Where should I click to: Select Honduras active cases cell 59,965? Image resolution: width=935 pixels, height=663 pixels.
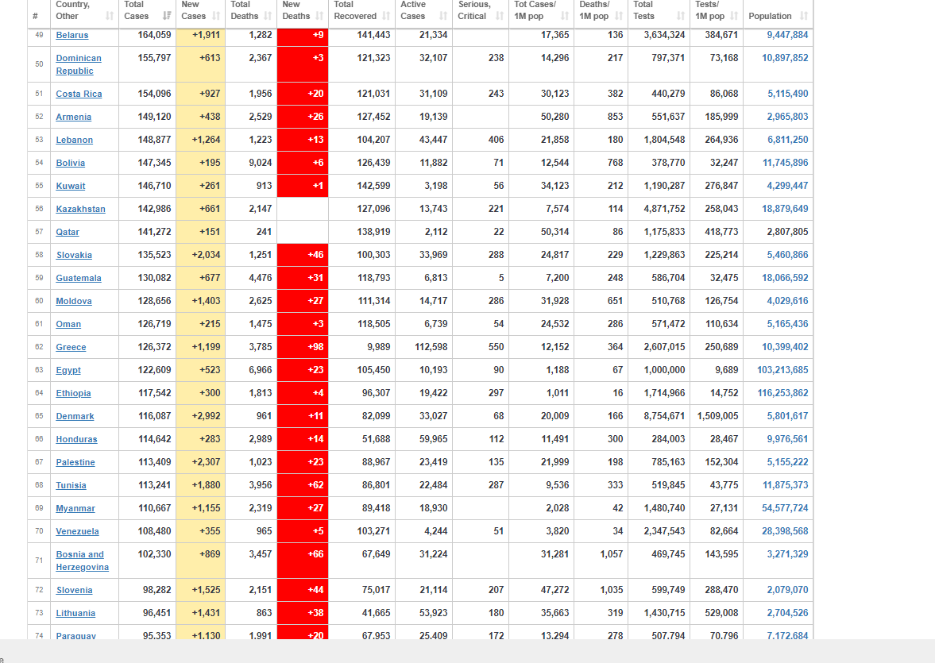424,439
